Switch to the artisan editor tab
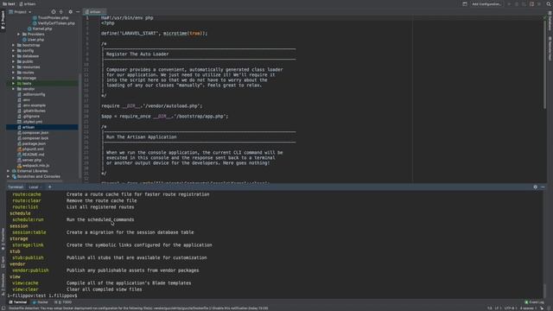The width and height of the screenshot is (553, 311). pyautogui.click(x=94, y=11)
